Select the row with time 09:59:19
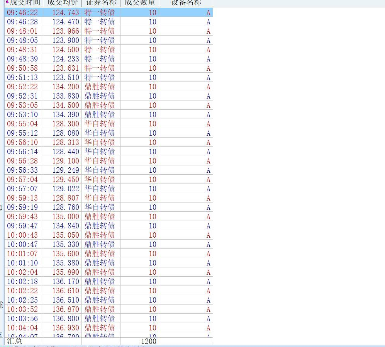The height and width of the screenshot is (347, 385). (x=109, y=208)
